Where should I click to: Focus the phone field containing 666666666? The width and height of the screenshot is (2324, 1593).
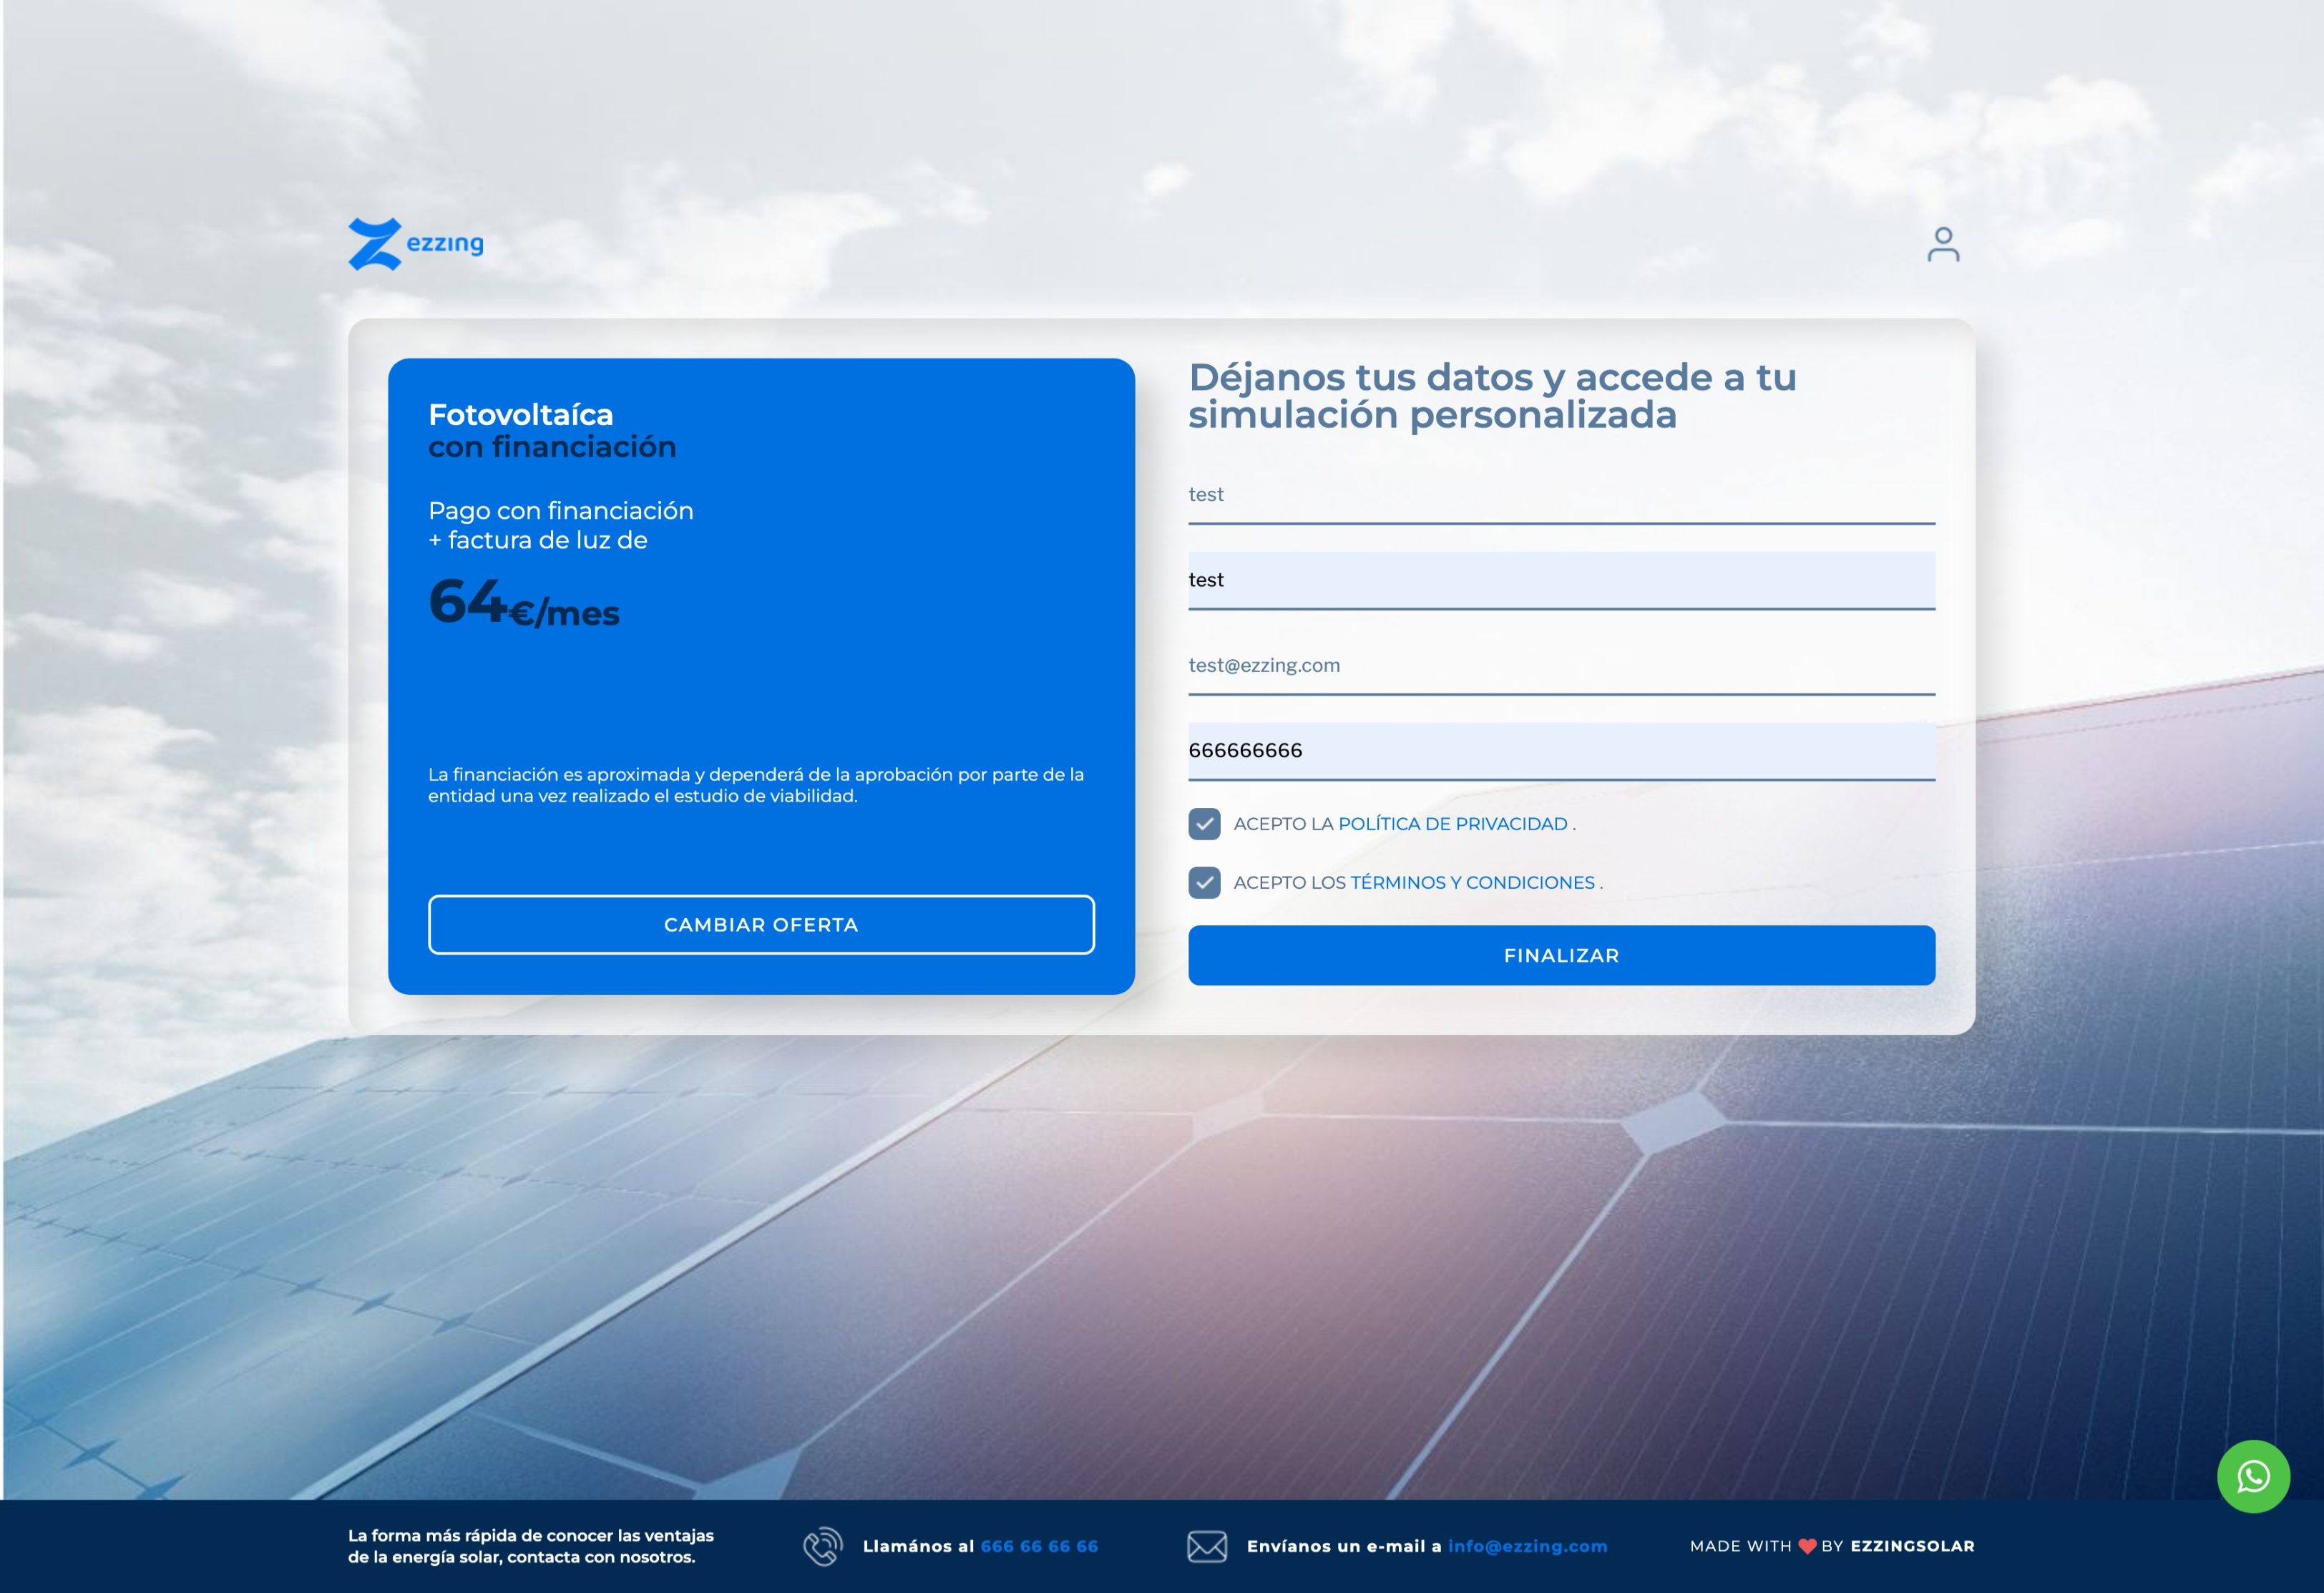(x=1561, y=751)
